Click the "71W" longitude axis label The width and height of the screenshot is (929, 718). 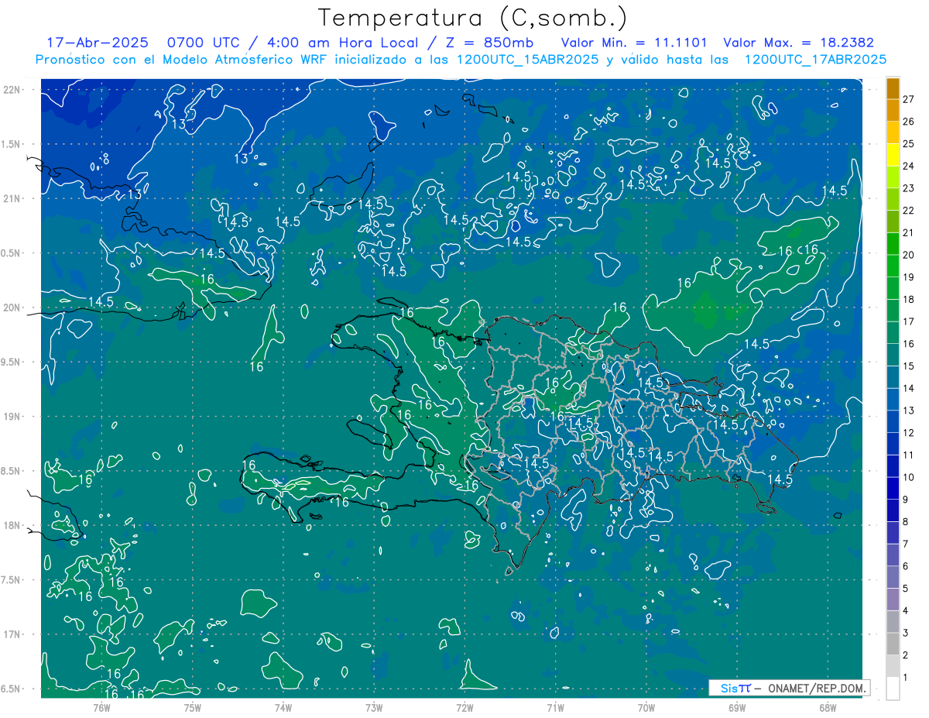555,707
